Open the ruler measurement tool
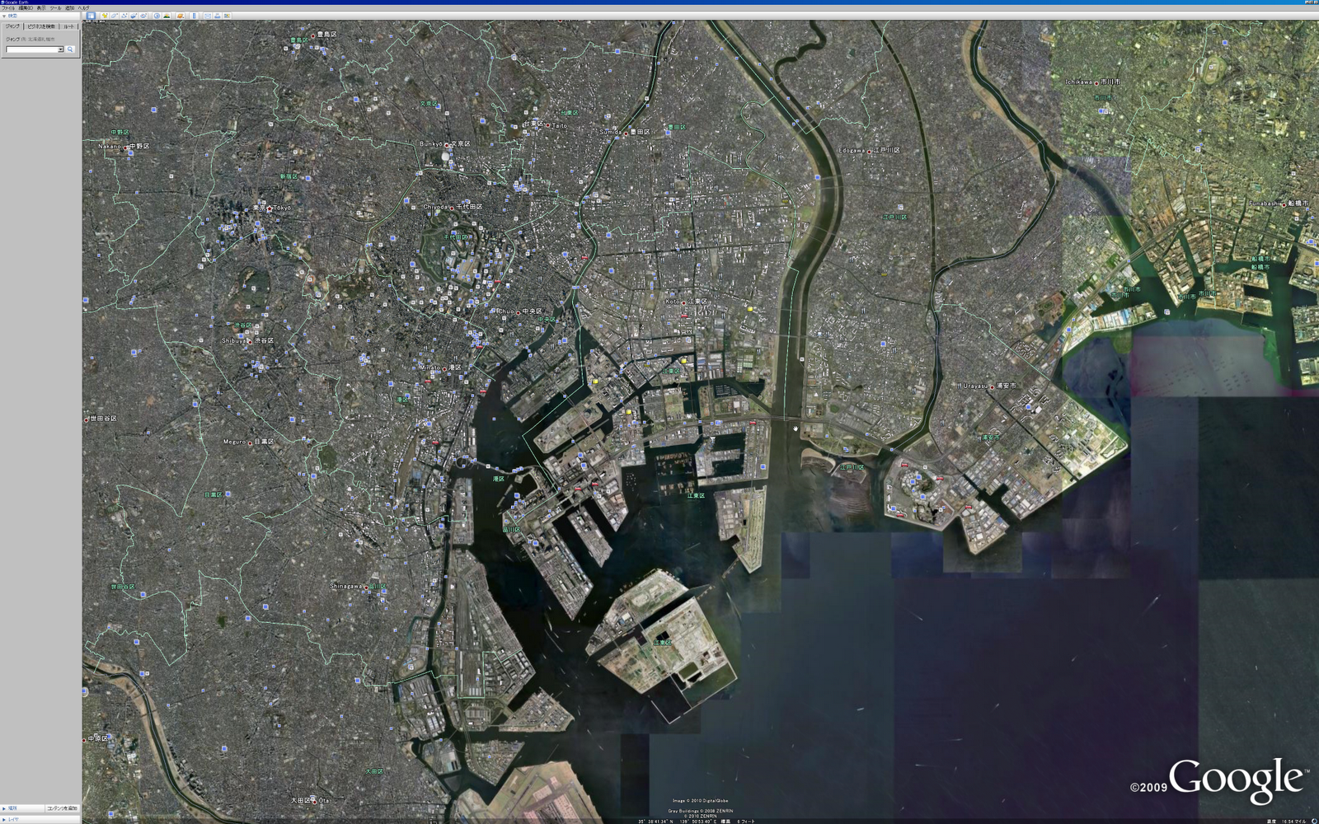1319x824 pixels. click(195, 16)
